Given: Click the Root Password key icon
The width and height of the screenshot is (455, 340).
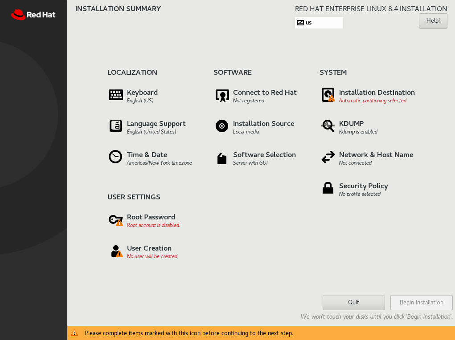Looking at the screenshot, I should coord(115,220).
